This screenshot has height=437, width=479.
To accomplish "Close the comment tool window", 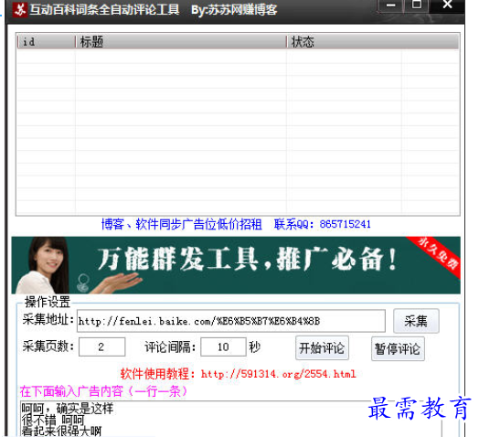I will (x=447, y=5).
